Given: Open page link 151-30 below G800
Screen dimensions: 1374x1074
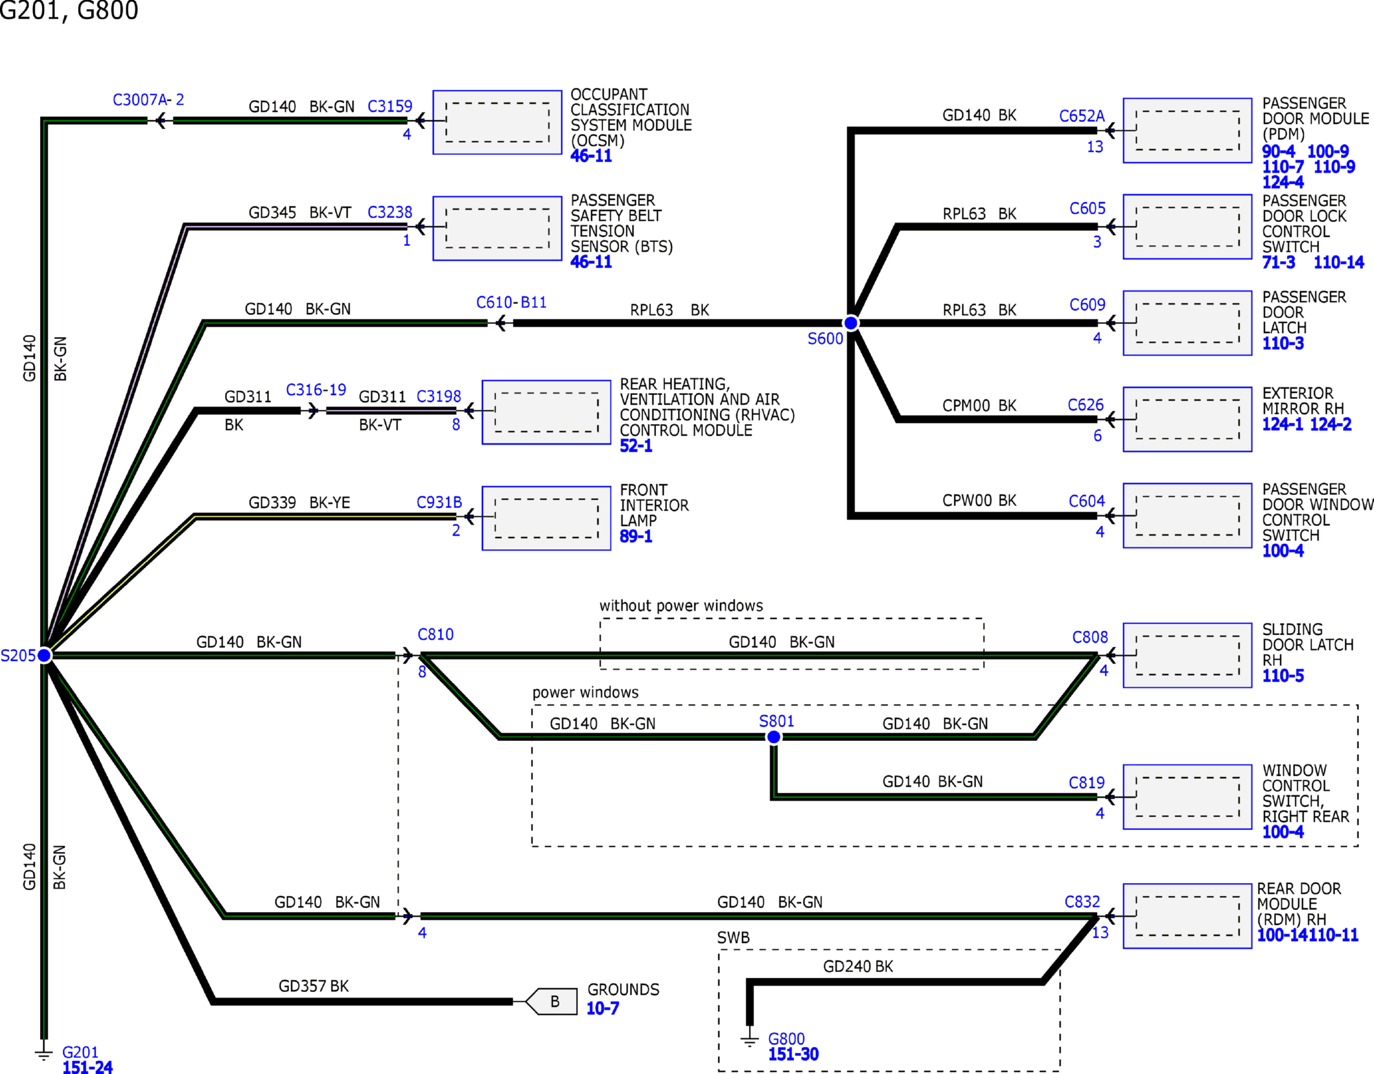Looking at the screenshot, I should [x=793, y=1054].
